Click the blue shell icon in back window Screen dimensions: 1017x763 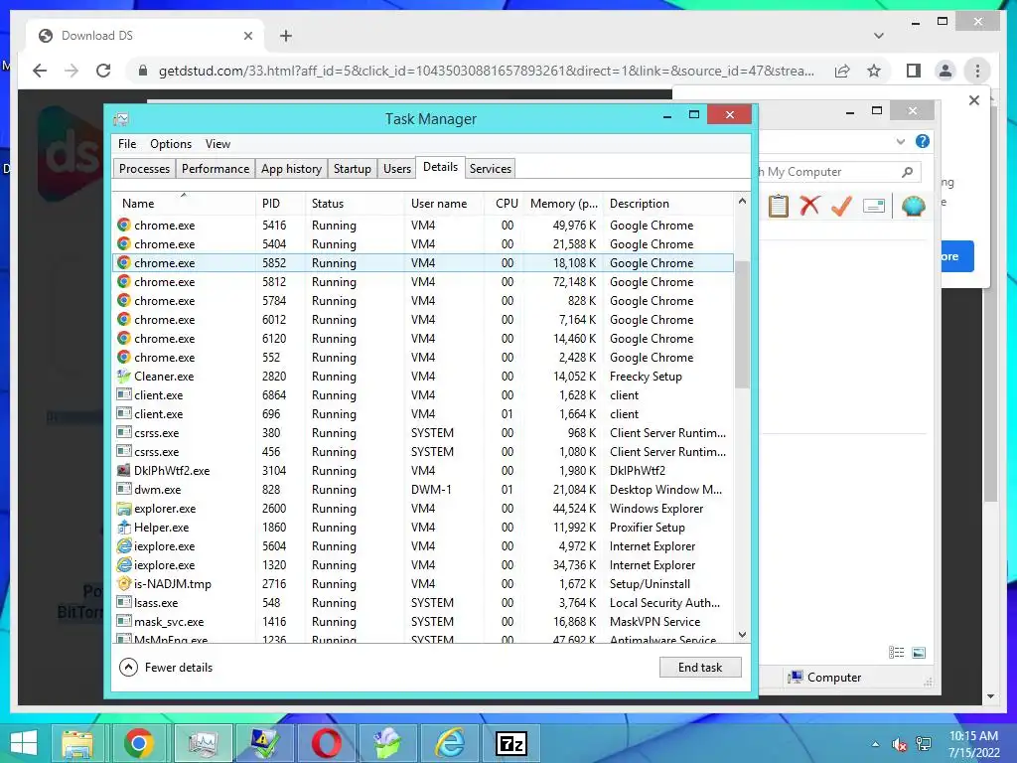point(914,206)
